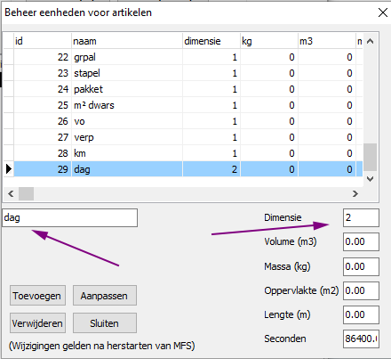
Task: Click the Lengte (m) input field
Action: point(361,314)
